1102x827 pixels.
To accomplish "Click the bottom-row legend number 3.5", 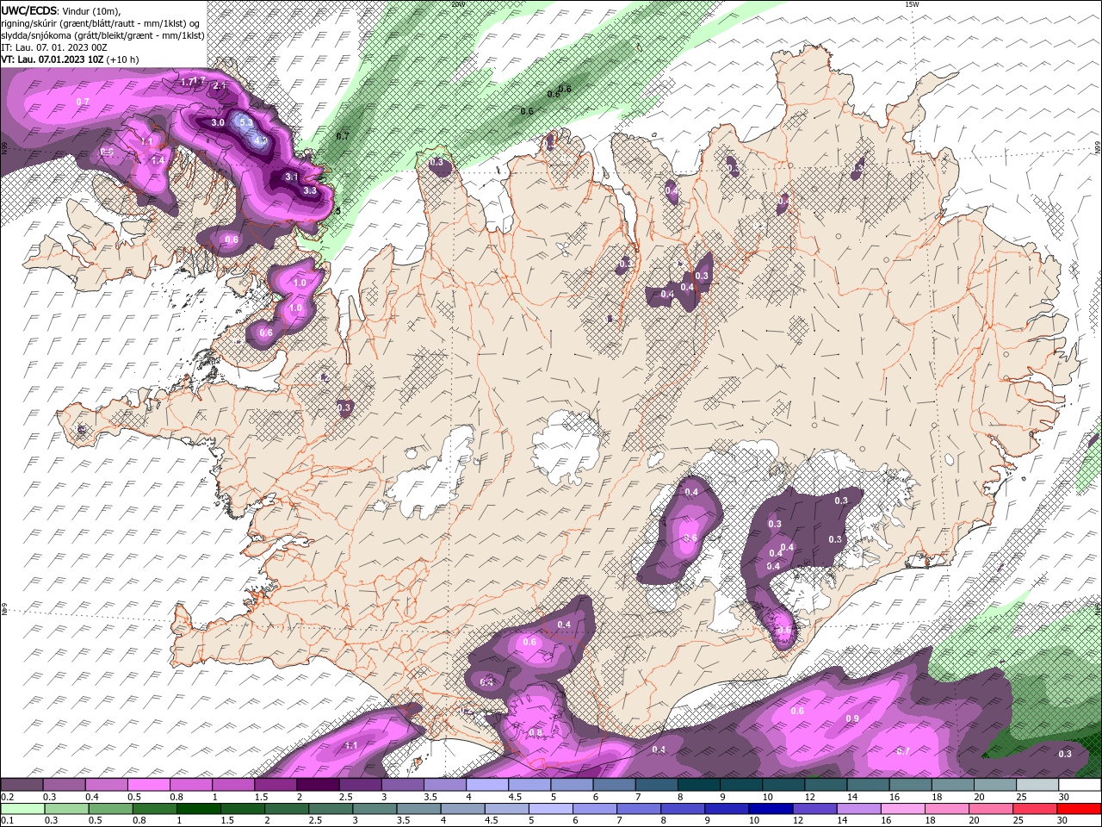I will point(403,820).
